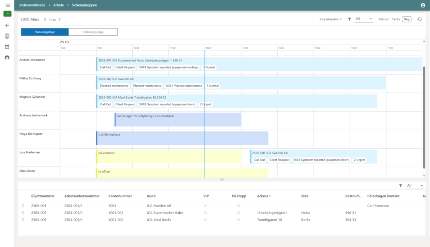Select Lars Hedeman resource row
This screenshot has width=430, height=247.
click(39, 158)
